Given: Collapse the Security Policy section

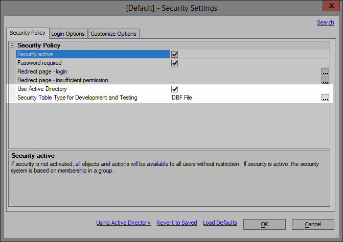Looking at the screenshot, I should tap(12, 45).
